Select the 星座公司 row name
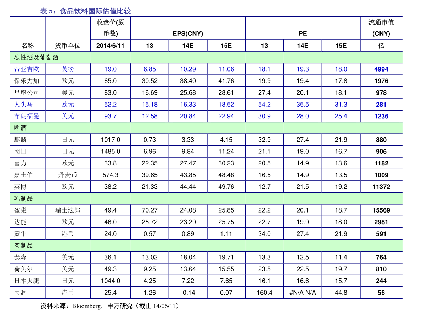The image size is (422, 316). pyautogui.click(x=27, y=92)
